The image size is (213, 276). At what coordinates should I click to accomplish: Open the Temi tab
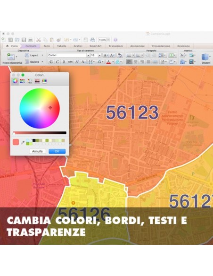47,46
